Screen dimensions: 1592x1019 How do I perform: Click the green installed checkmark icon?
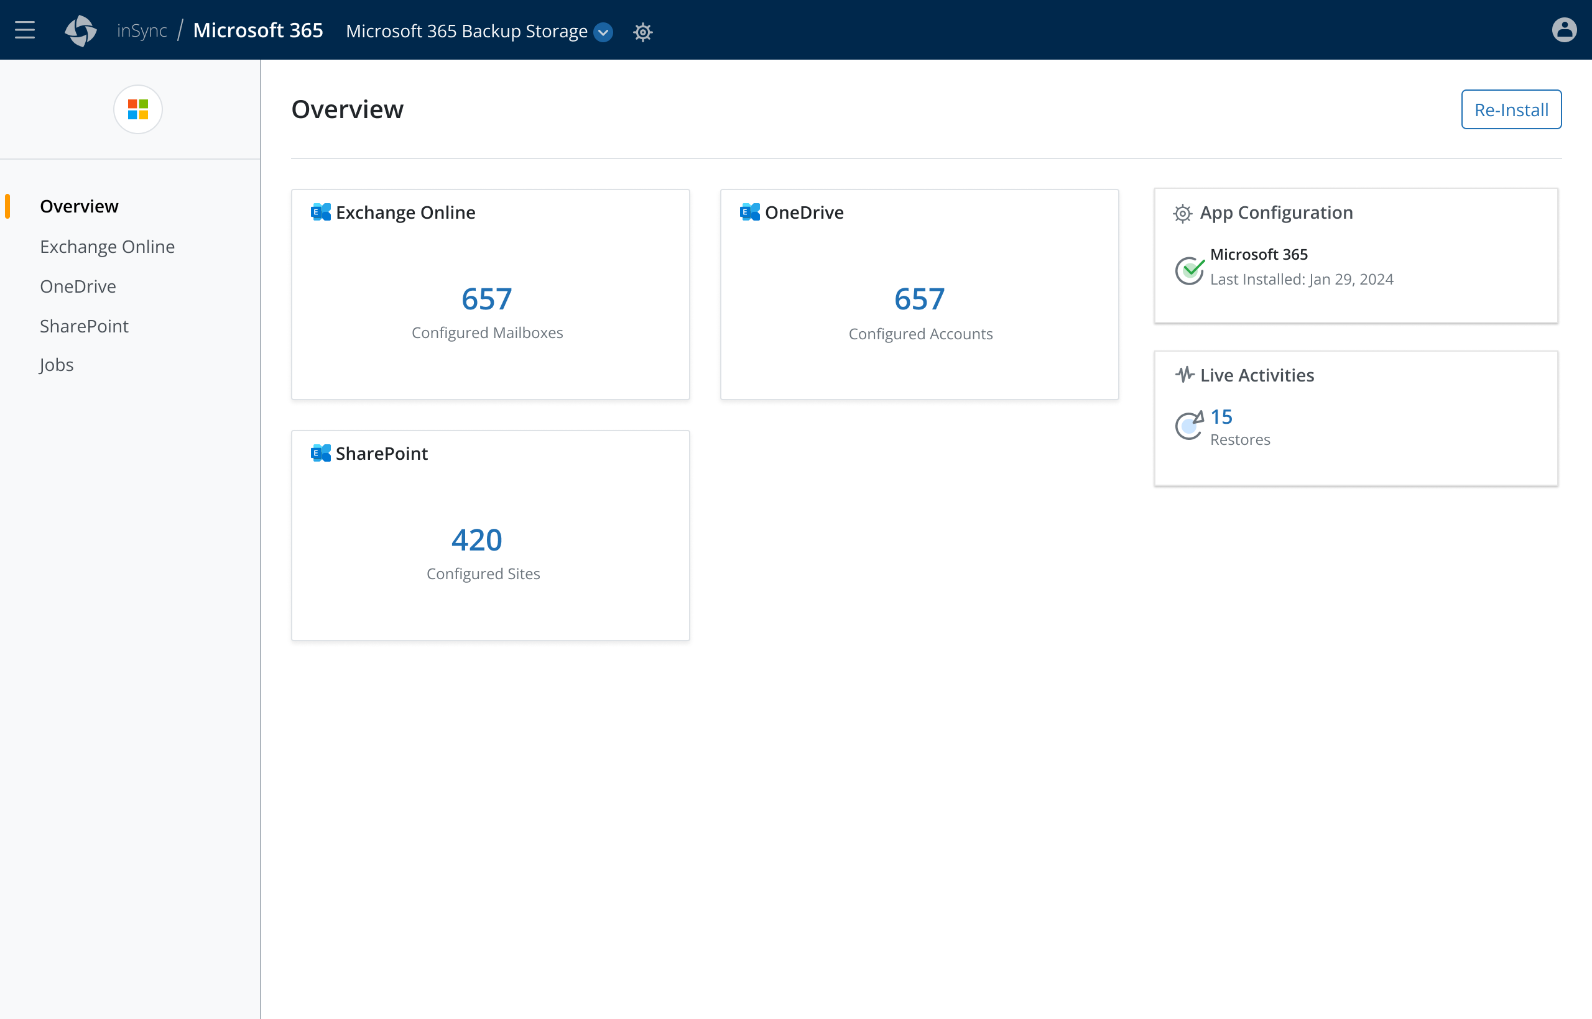pyautogui.click(x=1190, y=270)
